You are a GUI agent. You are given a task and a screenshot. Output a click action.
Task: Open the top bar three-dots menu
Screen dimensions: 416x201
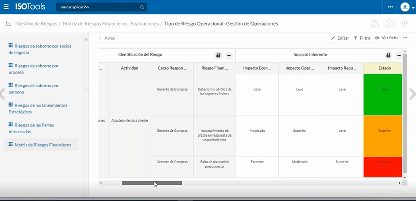coord(390,7)
